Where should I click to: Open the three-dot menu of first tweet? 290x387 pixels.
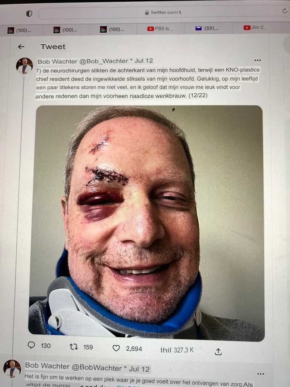(257, 60)
